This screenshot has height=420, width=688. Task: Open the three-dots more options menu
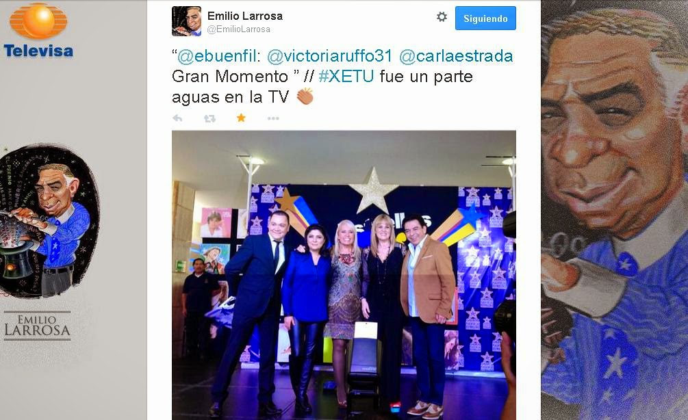(273, 118)
